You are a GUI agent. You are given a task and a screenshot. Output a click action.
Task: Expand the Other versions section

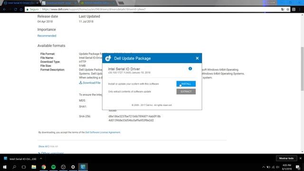[51, 153]
